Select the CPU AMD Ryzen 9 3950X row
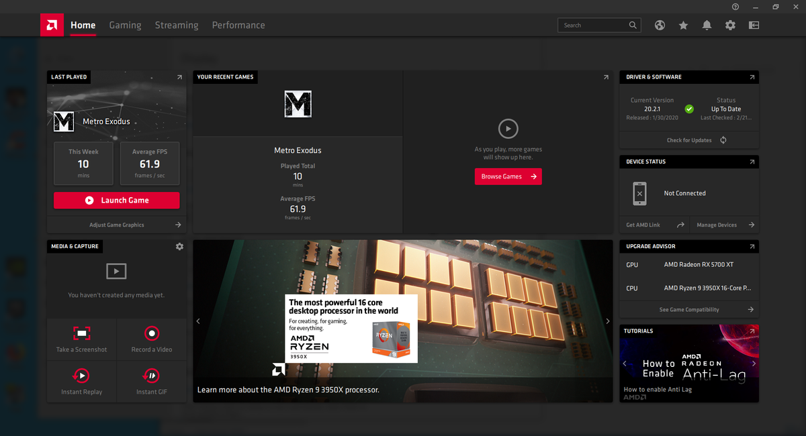The width and height of the screenshot is (806, 436). (689, 288)
